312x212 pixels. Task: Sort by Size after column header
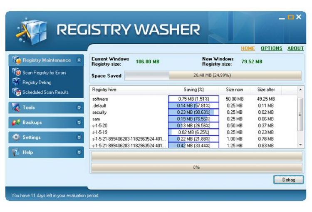pos(266,90)
